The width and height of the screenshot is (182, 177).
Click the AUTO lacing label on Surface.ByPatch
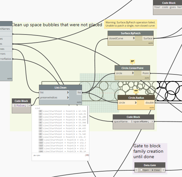150,43
